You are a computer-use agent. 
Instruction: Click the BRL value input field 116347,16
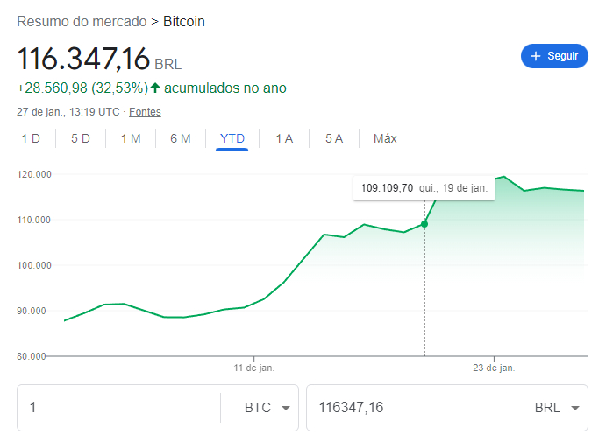tap(408, 408)
